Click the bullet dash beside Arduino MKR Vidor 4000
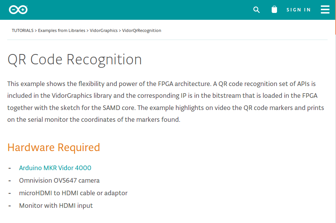336x223 pixels. tap(10, 168)
